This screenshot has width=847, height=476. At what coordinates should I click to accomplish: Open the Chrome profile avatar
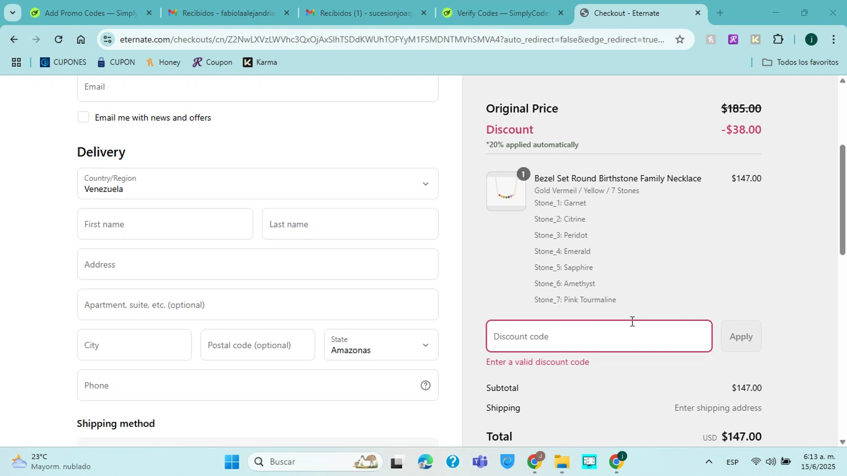coord(811,40)
